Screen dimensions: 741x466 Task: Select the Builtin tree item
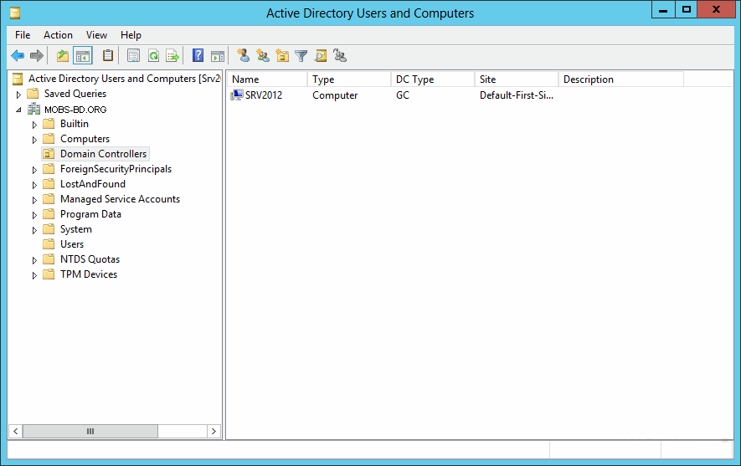tap(75, 124)
